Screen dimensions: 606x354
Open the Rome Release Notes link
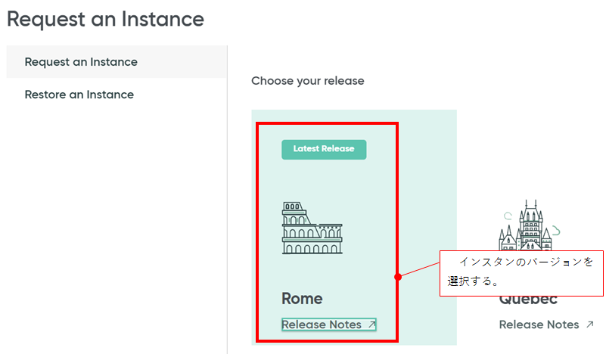click(322, 324)
